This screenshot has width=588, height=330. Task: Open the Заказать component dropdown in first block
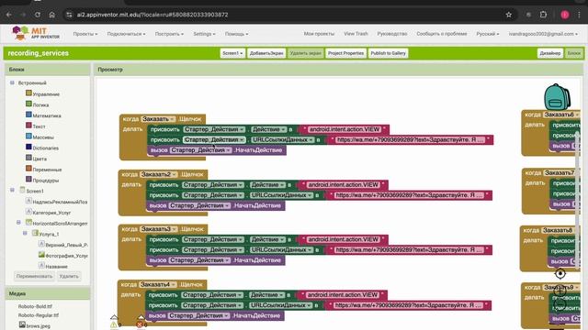(158, 119)
